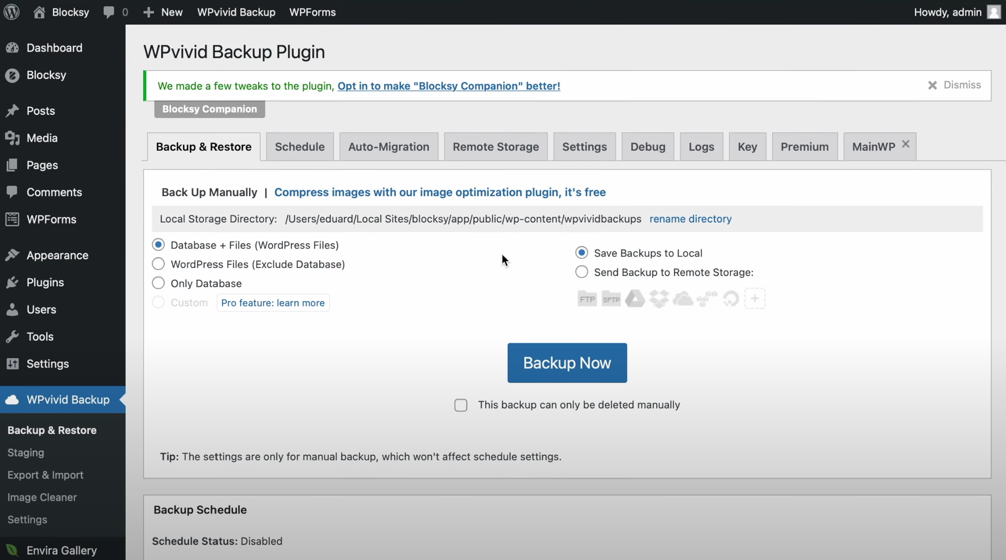
Task: Pick the Amazon S3 storage icon
Action: click(707, 299)
